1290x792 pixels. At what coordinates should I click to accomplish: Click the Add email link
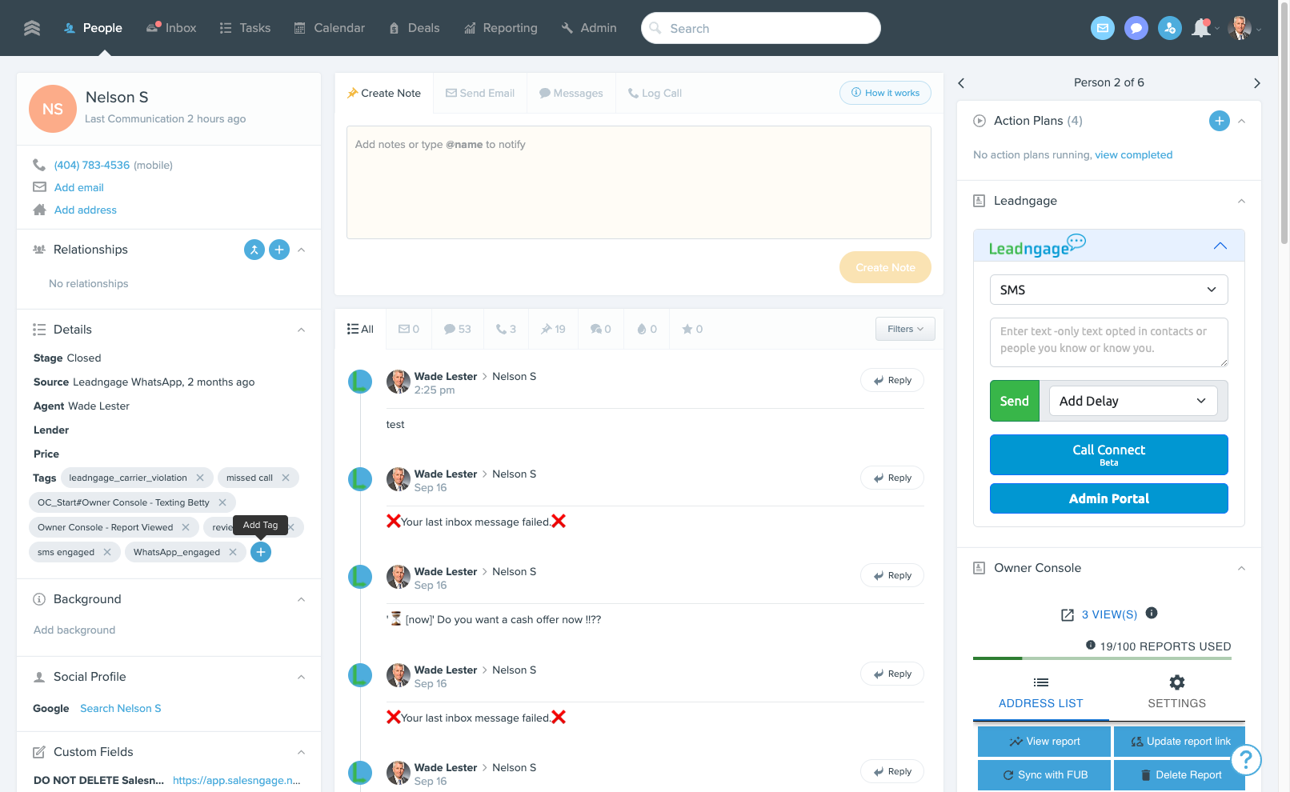click(79, 187)
